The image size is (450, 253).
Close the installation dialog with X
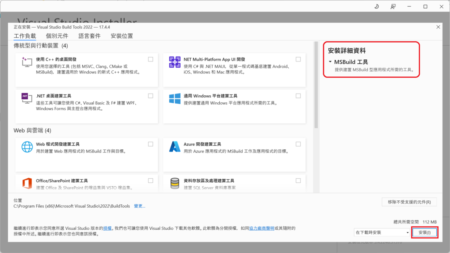pos(438,27)
